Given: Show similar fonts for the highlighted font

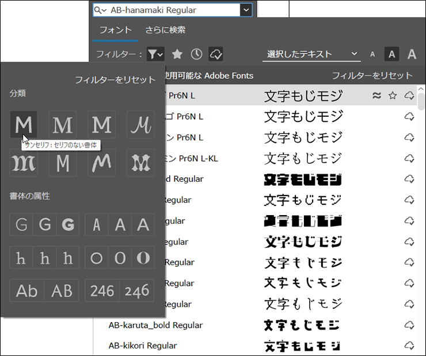Looking at the screenshot, I should pyautogui.click(x=376, y=96).
